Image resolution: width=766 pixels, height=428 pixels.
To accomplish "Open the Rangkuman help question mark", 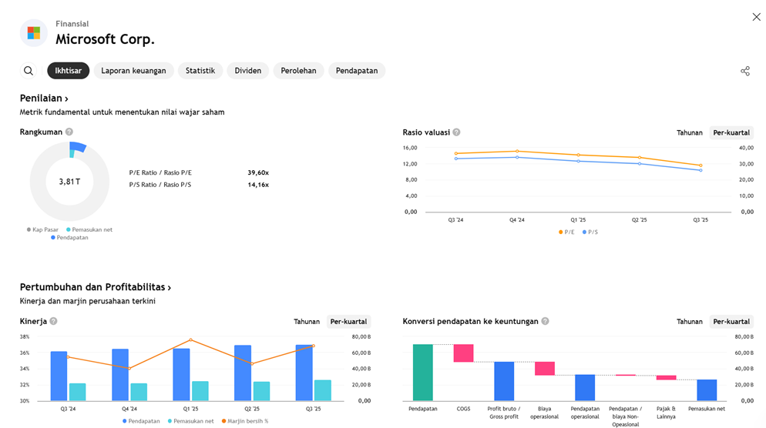I will pyautogui.click(x=69, y=132).
